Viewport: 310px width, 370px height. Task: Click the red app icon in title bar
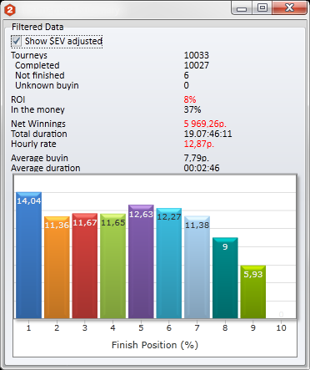10,10
